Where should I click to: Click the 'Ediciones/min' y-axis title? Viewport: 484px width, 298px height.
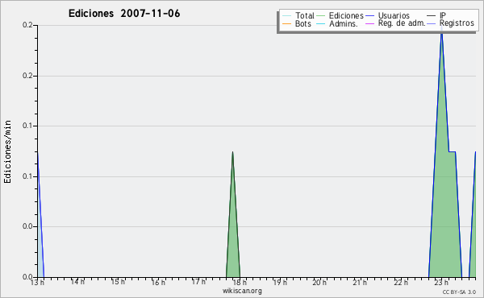click(7, 151)
